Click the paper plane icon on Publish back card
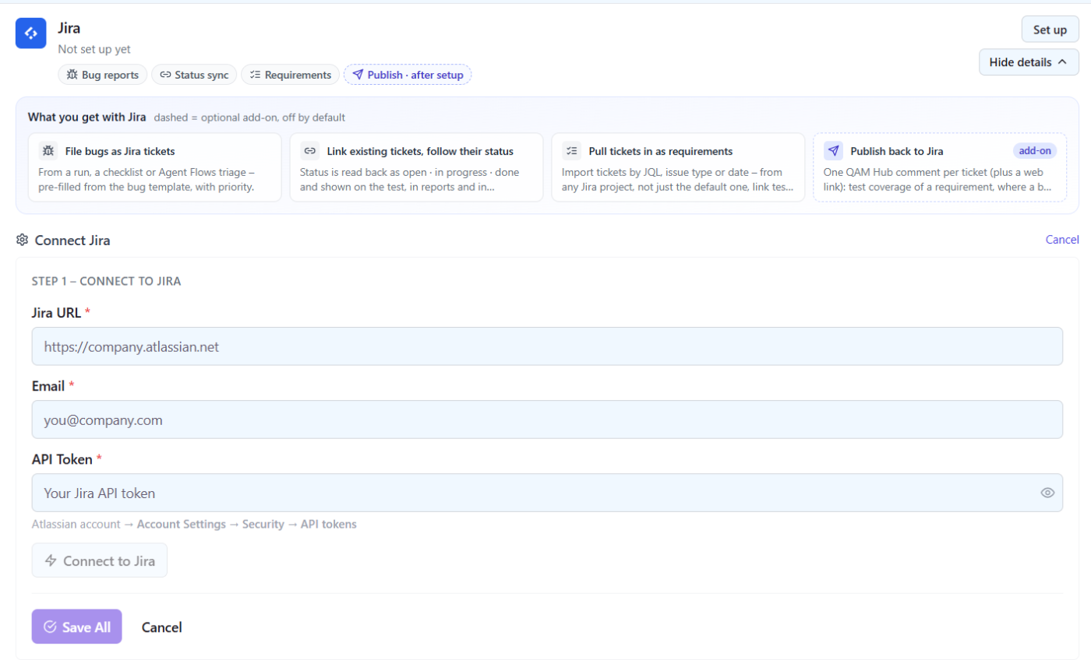Screen dimensions: 1091x660 (834, 151)
